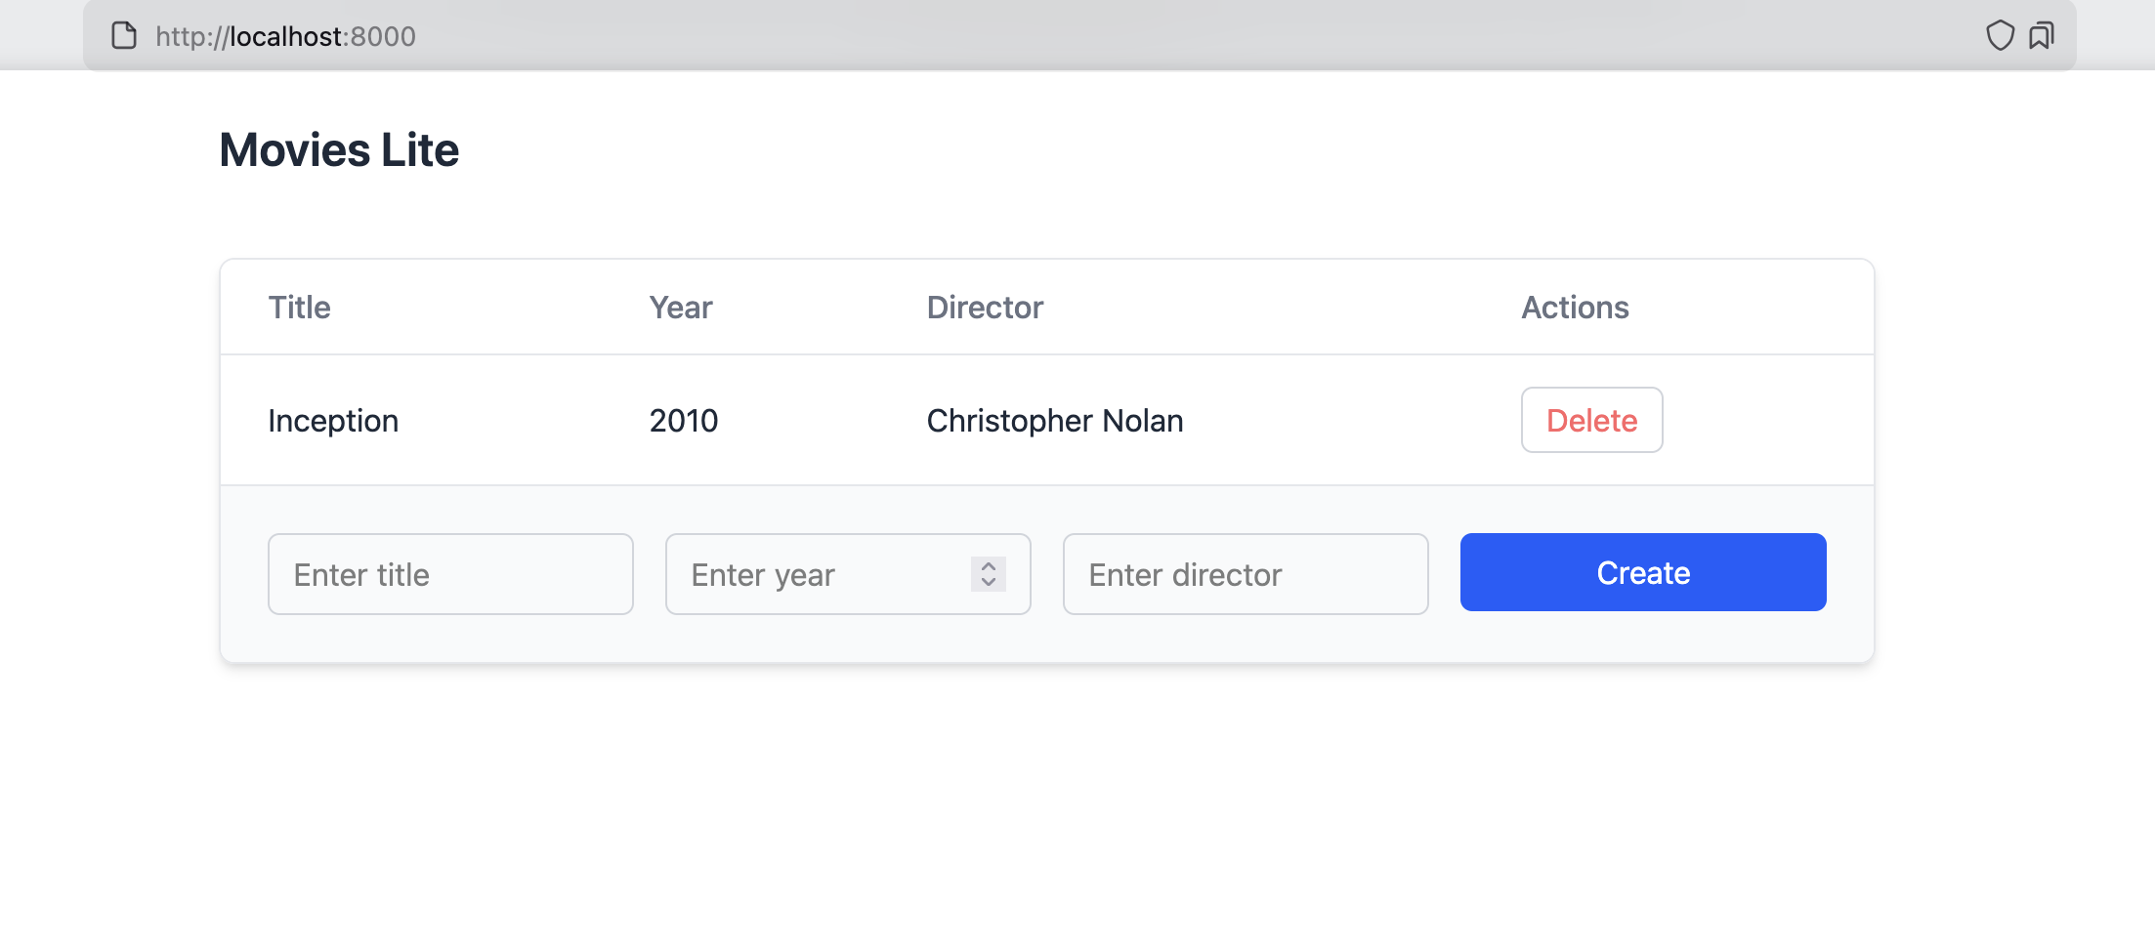Select the Inception title cell
2155x951 pixels.
tap(333, 421)
